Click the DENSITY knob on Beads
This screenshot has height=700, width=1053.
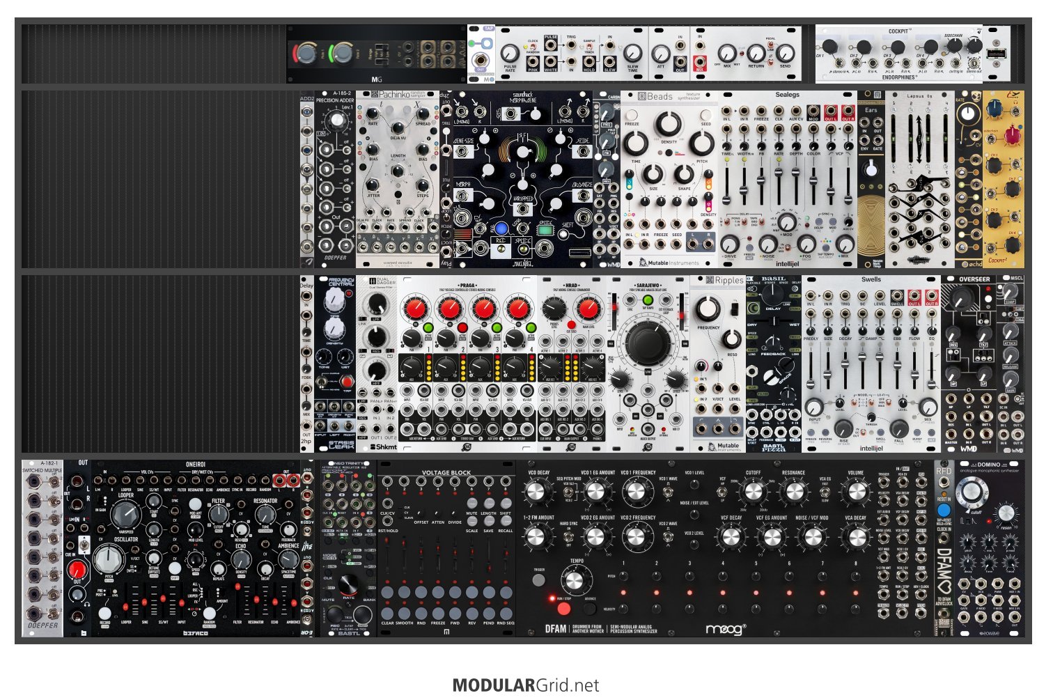tap(668, 125)
